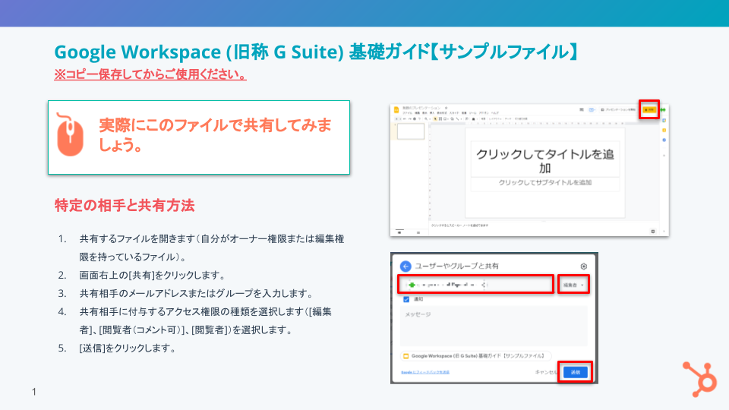This screenshot has width=729, height=410.
Task: Open the zoom tool in Slides toolbar
Action: (426, 119)
